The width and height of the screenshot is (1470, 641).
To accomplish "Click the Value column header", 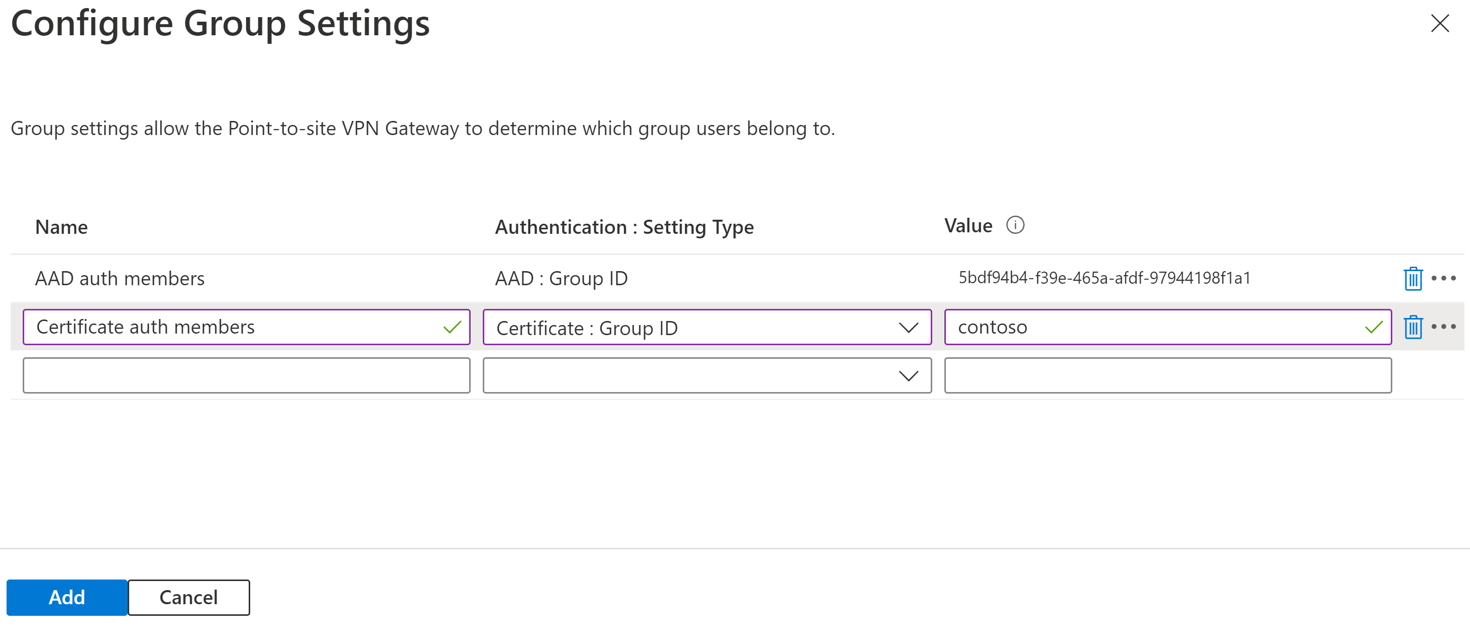I will tap(968, 226).
